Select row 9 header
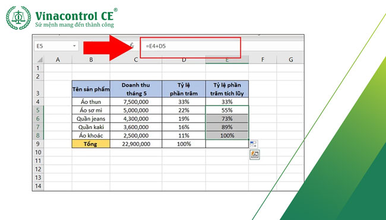The image size is (386, 220). tap(38, 144)
